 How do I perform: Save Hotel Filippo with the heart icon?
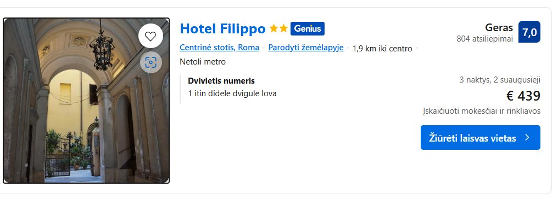point(150,36)
